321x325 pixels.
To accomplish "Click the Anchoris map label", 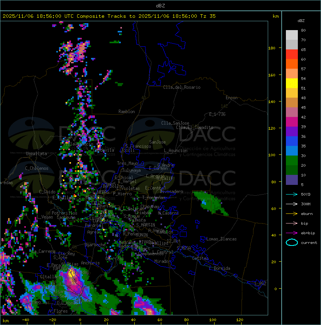I will [x=90, y=263].
